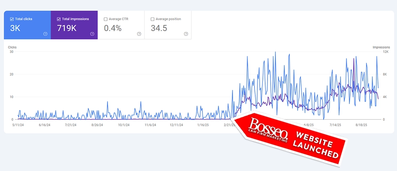The image size is (397, 171).
Task: Uncheck the Total clicks checkbox
Action: point(12,19)
